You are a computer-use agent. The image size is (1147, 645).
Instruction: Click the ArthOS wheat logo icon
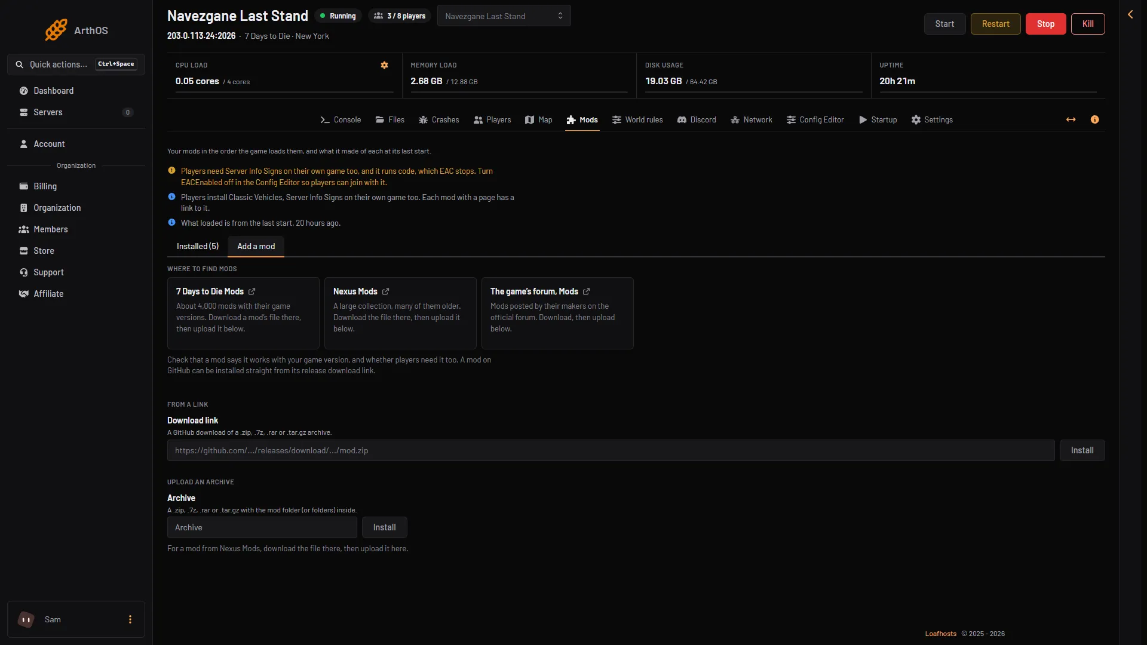(x=56, y=30)
